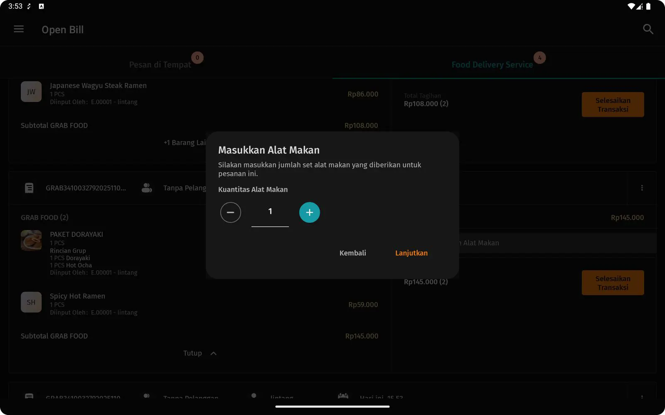Switch to Pesan di Tempat tab
The image size is (665, 415).
(x=160, y=65)
